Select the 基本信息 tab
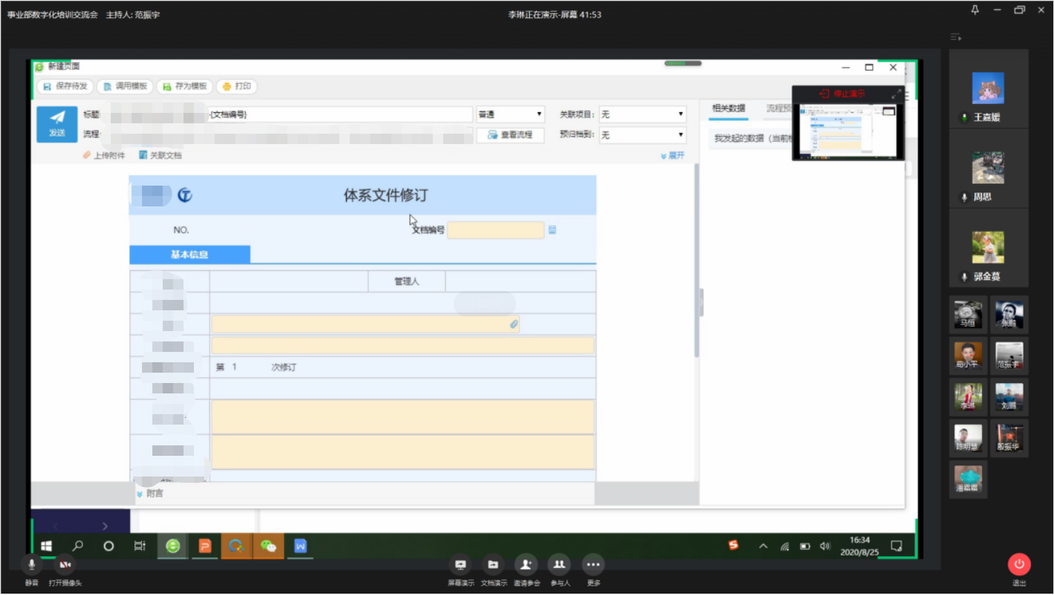1054x595 pixels. click(x=190, y=255)
